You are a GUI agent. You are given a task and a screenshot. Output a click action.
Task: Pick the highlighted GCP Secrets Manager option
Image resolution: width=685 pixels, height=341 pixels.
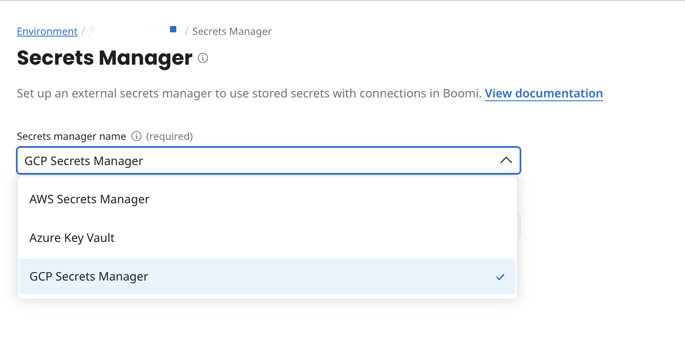pyautogui.click(x=89, y=276)
